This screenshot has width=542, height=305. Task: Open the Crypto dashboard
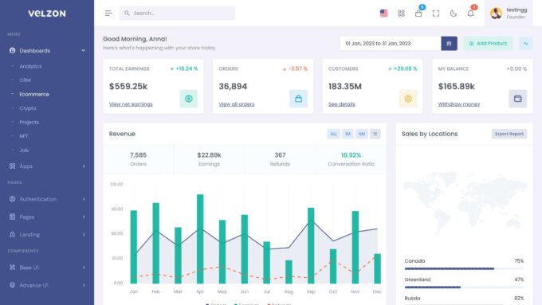28,108
